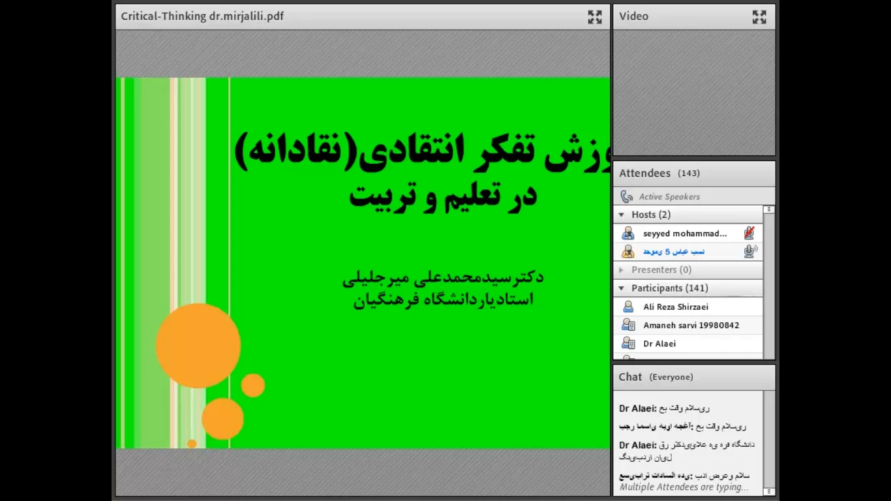The width and height of the screenshot is (891, 501).
Task: Select attendee Amaneh sarvi 19980842
Action: click(x=691, y=325)
